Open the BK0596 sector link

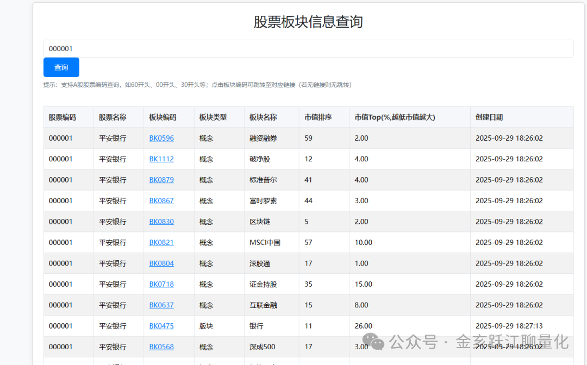pyautogui.click(x=161, y=138)
